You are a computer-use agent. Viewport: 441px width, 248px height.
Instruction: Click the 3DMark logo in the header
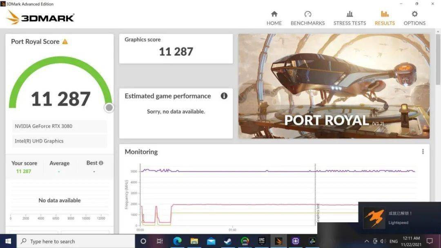(x=40, y=18)
